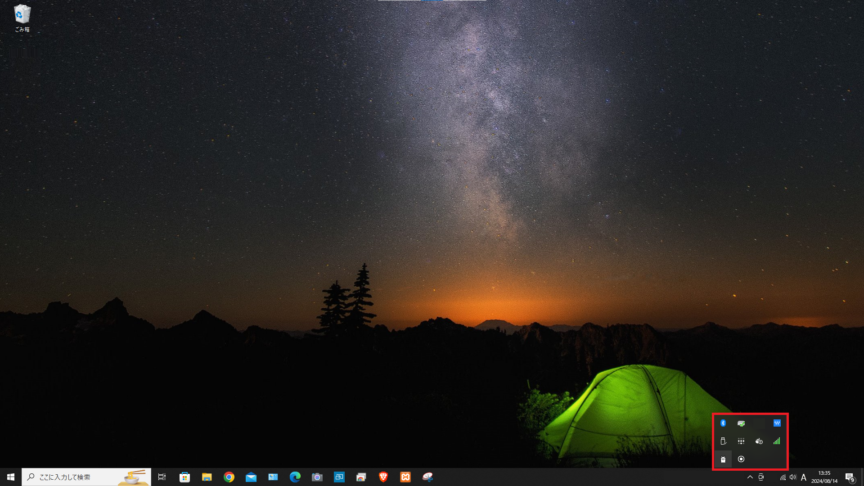Open File Explorer from the taskbar
Image resolution: width=864 pixels, height=486 pixels.
(x=207, y=477)
